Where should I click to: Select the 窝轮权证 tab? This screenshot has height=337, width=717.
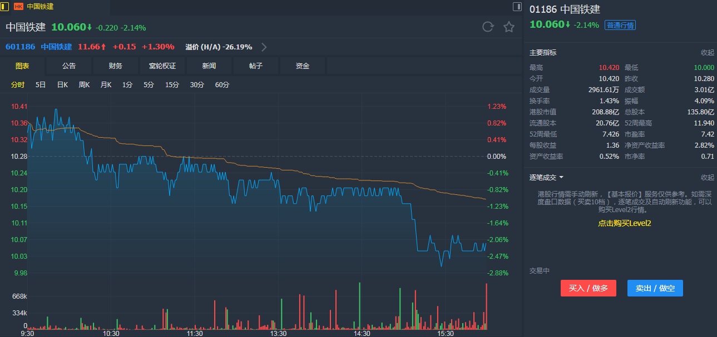(x=162, y=66)
